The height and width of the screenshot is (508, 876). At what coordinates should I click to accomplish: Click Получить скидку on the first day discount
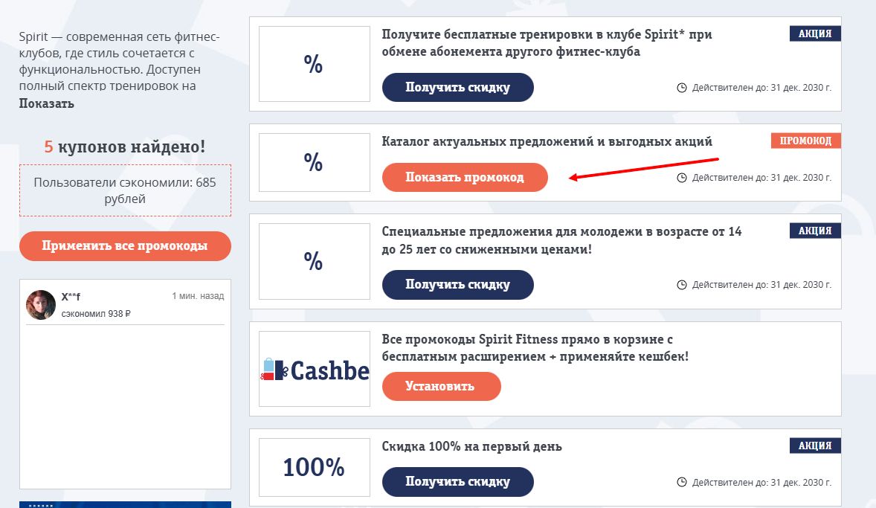point(457,481)
